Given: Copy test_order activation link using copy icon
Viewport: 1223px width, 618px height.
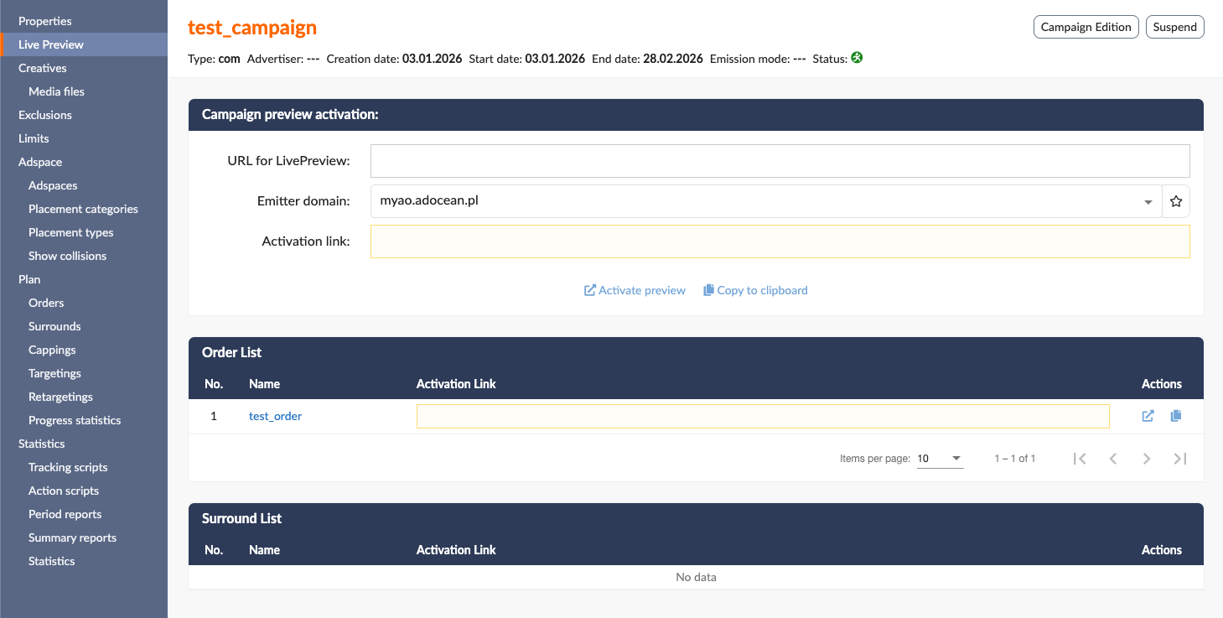Looking at the screenshot, I should coord(1176,416).
